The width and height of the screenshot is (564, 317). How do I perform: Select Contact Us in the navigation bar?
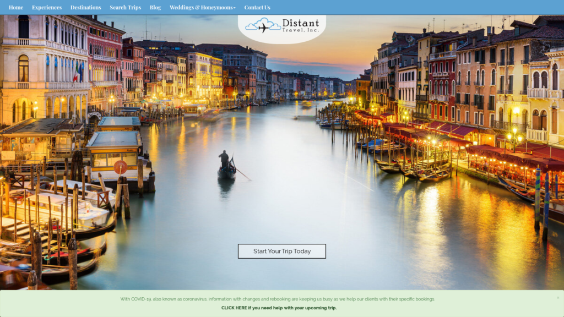pos(257,8)
